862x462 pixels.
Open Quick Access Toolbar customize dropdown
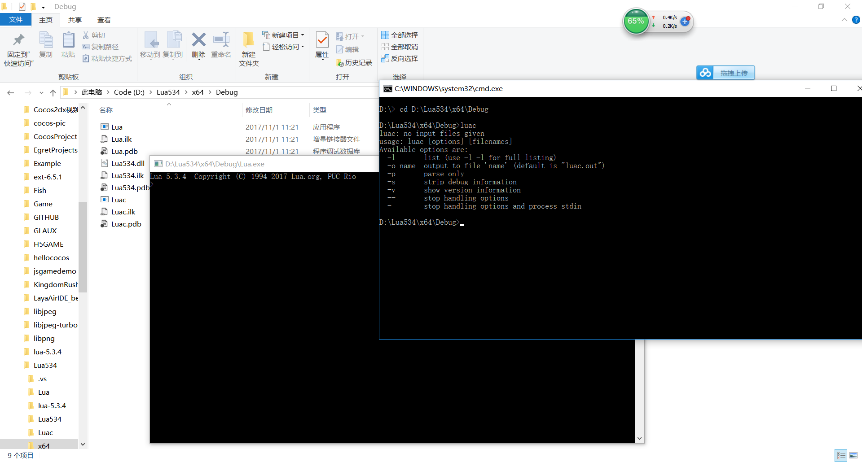click(43, 7)
